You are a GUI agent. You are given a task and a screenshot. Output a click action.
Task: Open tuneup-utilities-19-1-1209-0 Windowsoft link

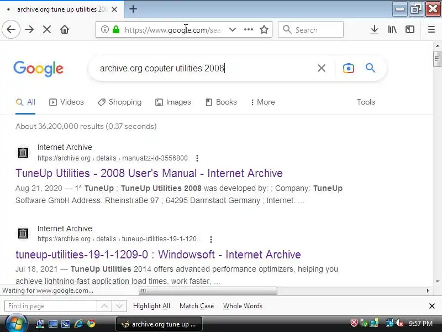(x=158, y=255)
